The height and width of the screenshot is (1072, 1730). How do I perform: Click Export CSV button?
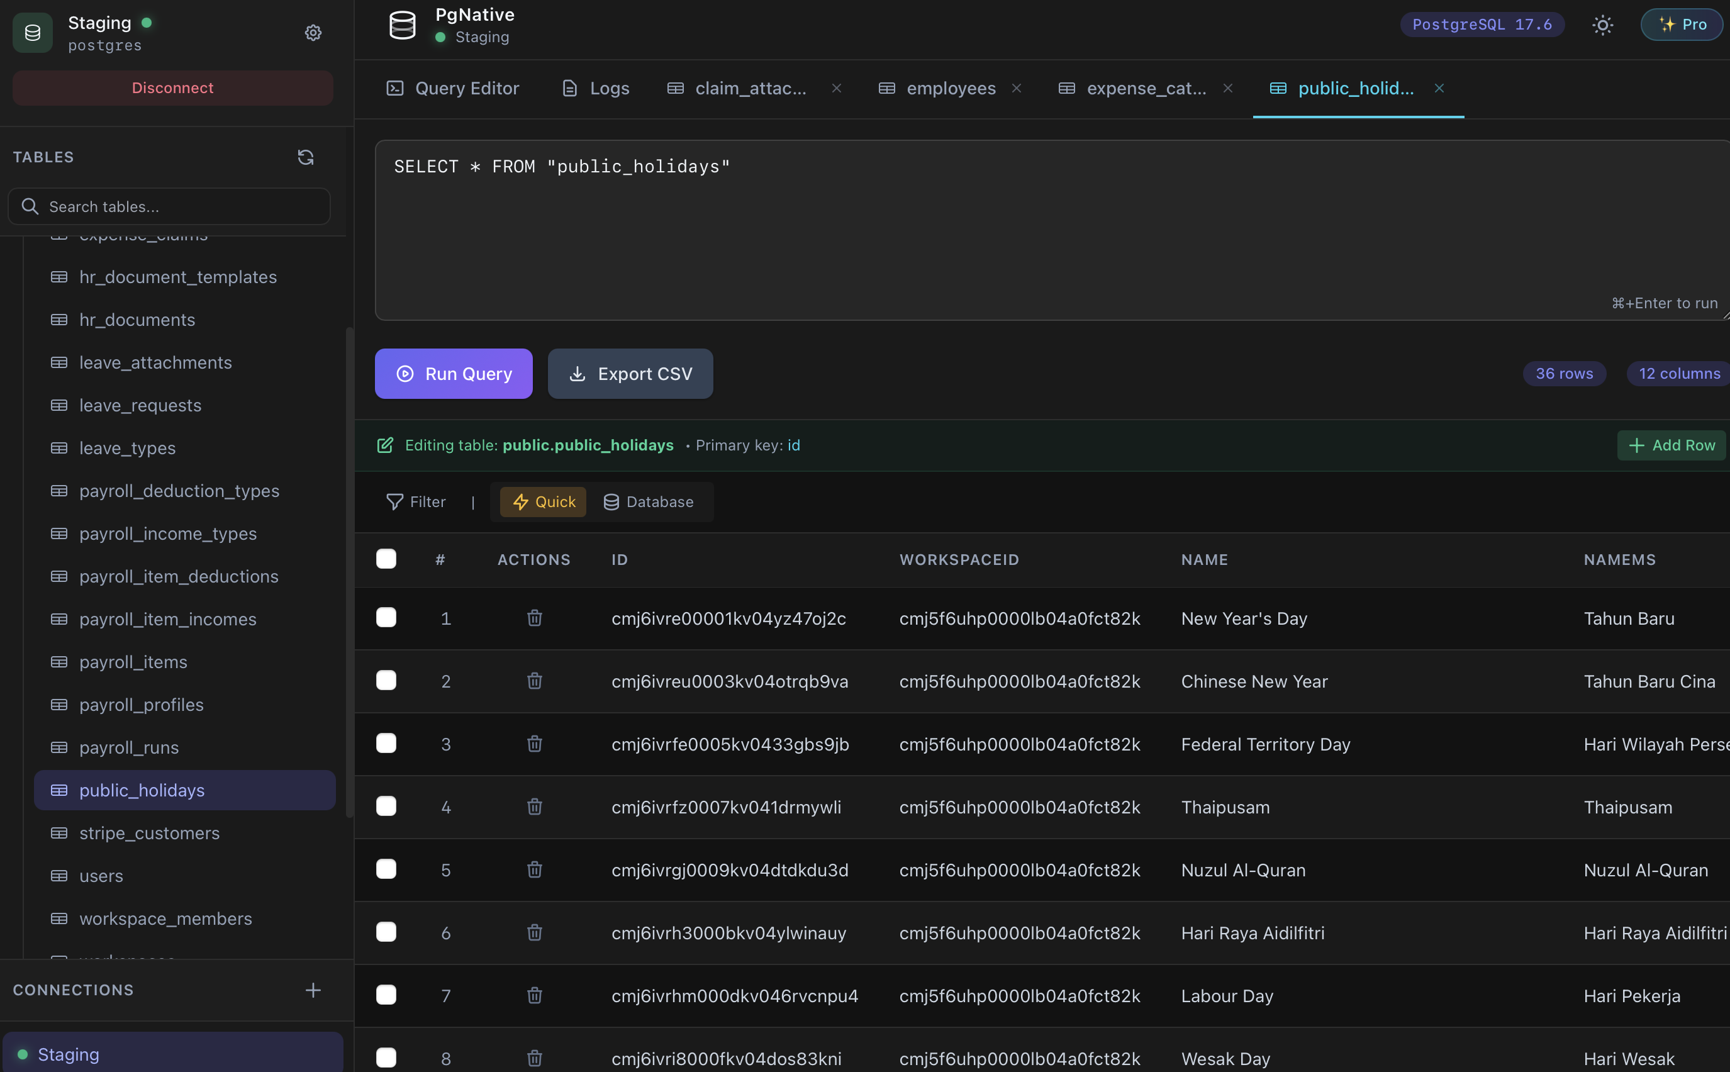click(x=630, y=374)
